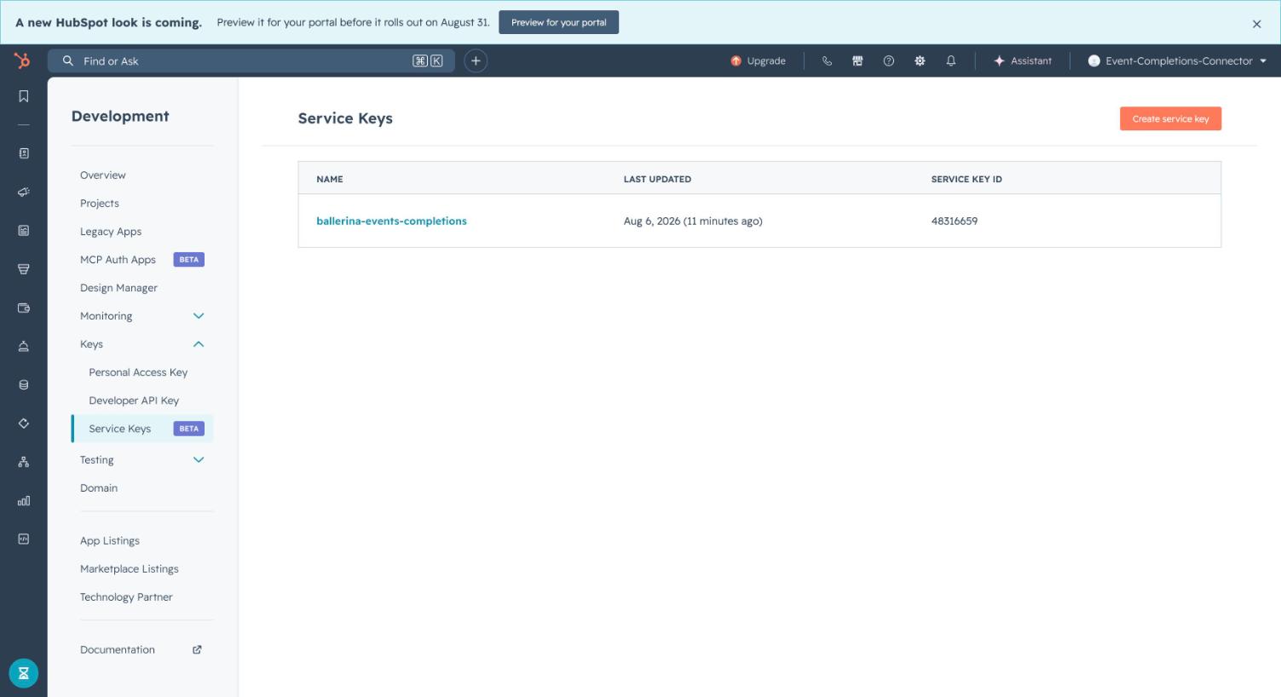Select Developer API Key under Keys

134,400
